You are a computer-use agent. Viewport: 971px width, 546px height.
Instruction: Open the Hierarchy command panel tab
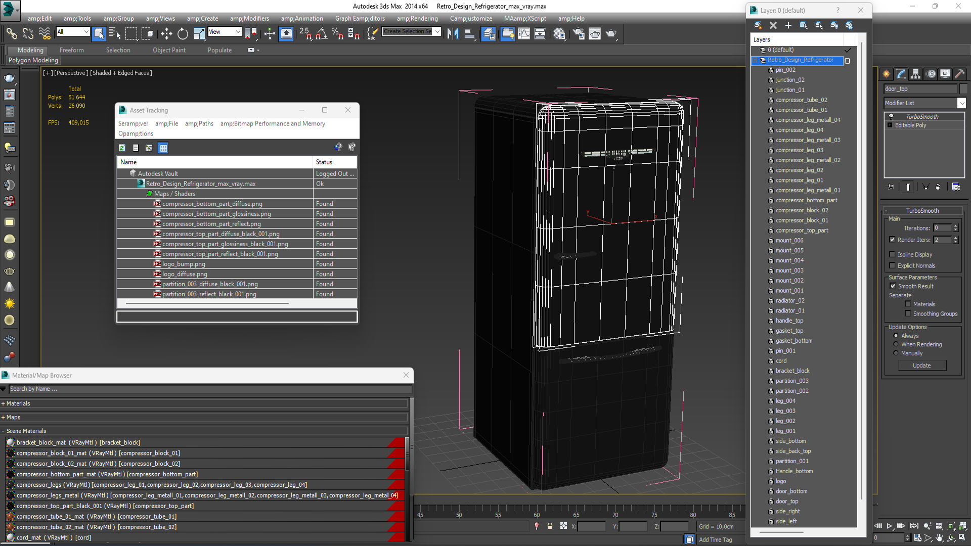[916, 74]
